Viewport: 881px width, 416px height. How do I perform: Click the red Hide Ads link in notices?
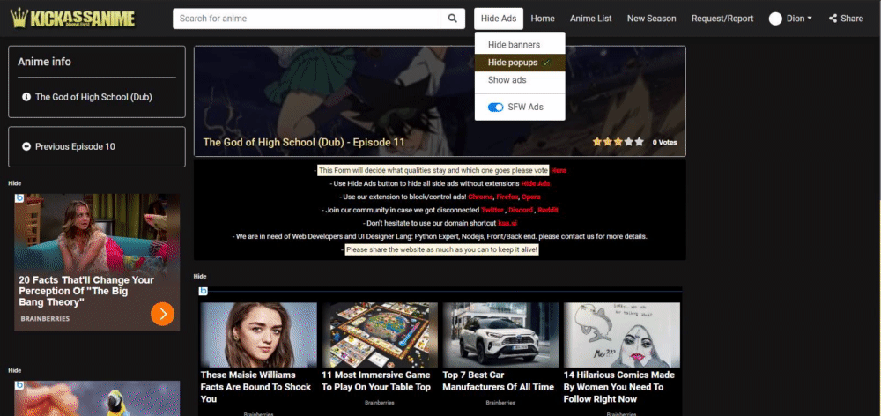click(x=536, y=184)
